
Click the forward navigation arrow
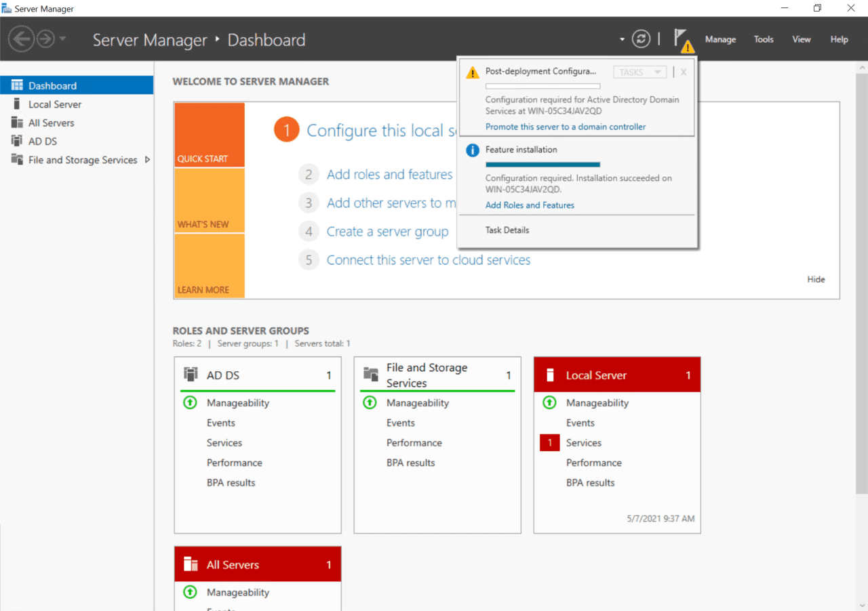[45, 39]
